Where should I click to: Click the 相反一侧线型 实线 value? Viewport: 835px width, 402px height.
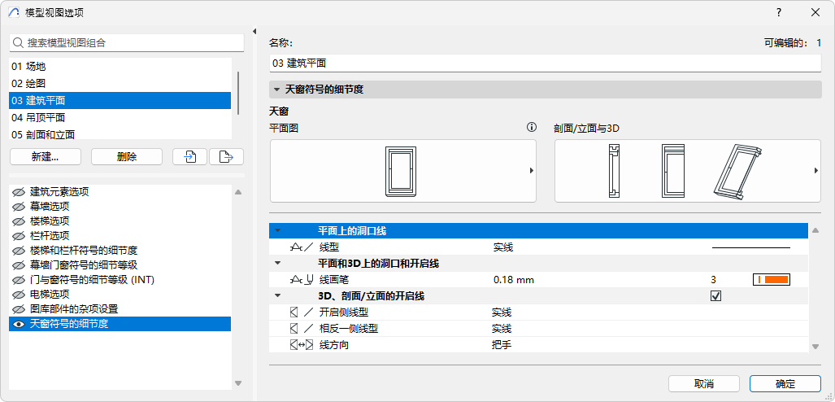coord(502,329)
